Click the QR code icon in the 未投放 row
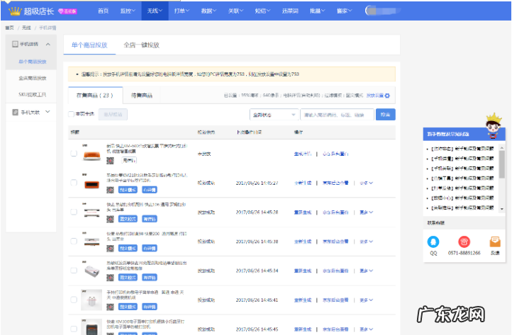The height and width of the screenshot is (335, 512). click(110, 160)
